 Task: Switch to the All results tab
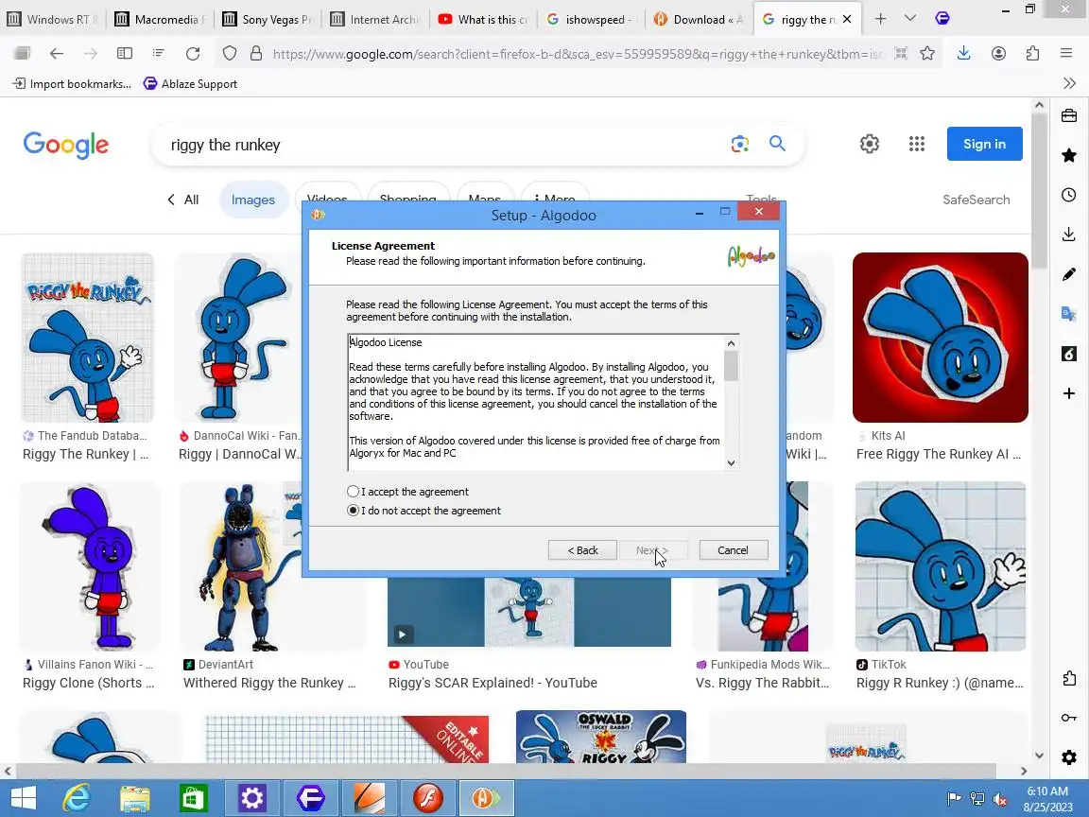click(182, 200)
